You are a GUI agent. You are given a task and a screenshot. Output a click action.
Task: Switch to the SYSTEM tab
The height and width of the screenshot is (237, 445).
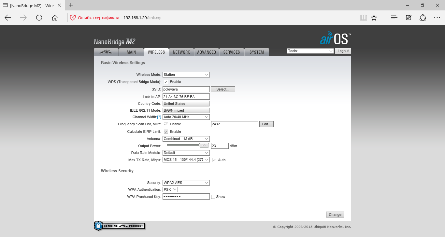click(257, 52)
